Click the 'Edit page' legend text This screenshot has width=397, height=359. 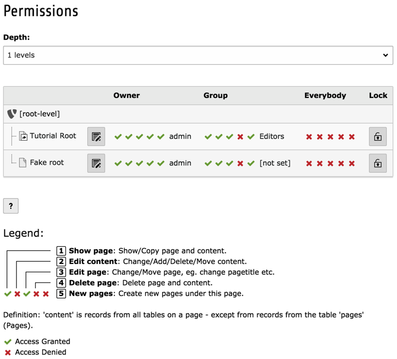[87, 272]
